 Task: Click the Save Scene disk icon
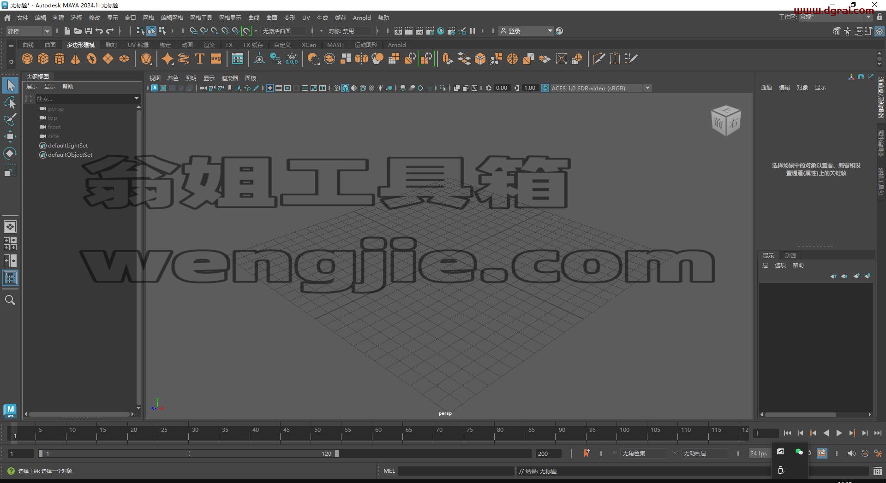[x=89, y=31]
